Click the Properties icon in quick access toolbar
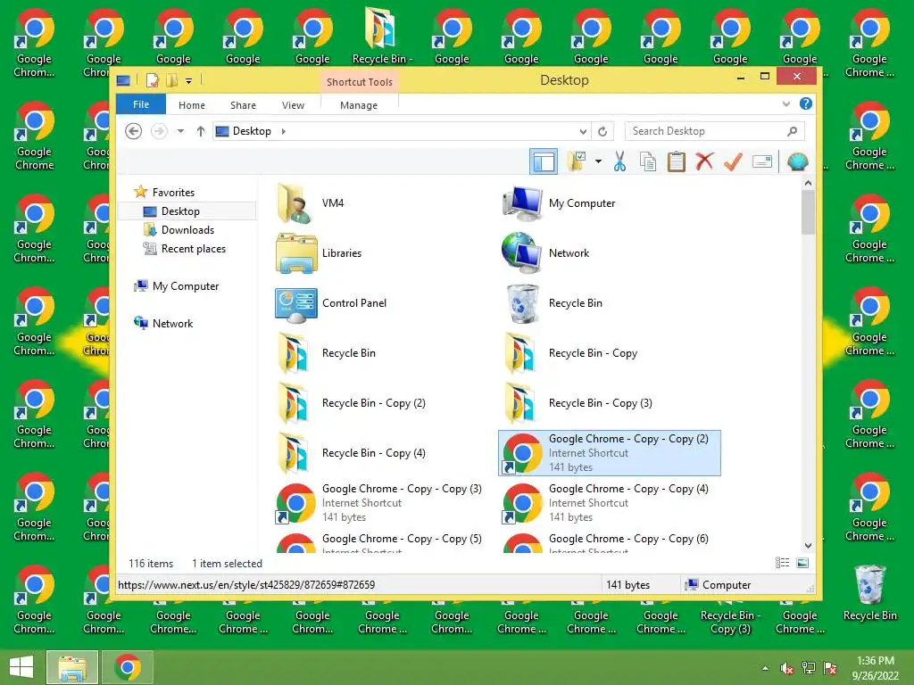914x685 pixels. [x=152, y=80]
